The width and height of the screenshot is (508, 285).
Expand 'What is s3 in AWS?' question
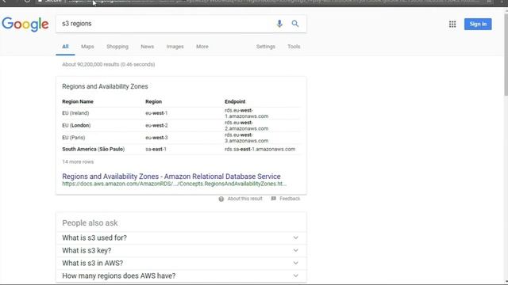[x=181, y=263]
